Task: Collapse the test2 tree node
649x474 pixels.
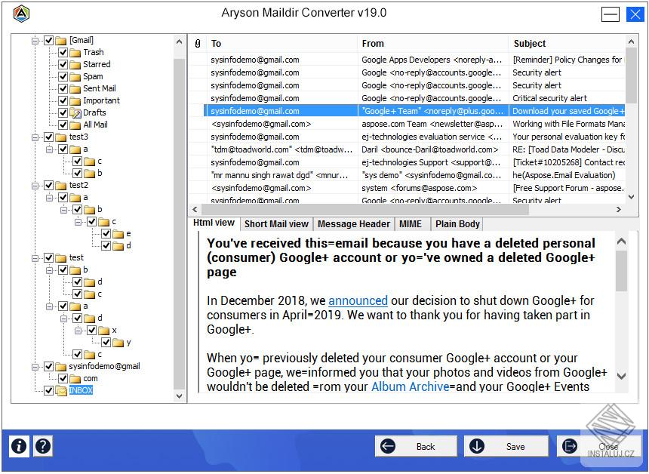Action: click(35, 186)
